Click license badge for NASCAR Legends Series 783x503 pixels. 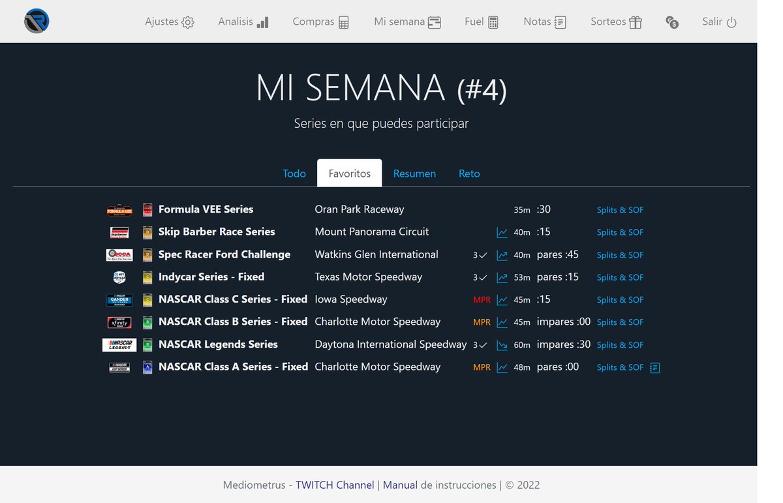pyautogui.click(x=147, y=345)
